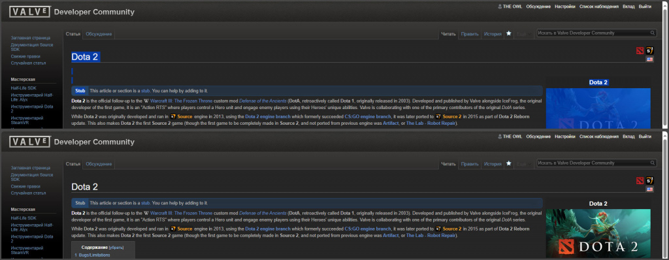Open the Обсуждение page tab in the lower copy
669x260 pixels.
coord(99,164)
